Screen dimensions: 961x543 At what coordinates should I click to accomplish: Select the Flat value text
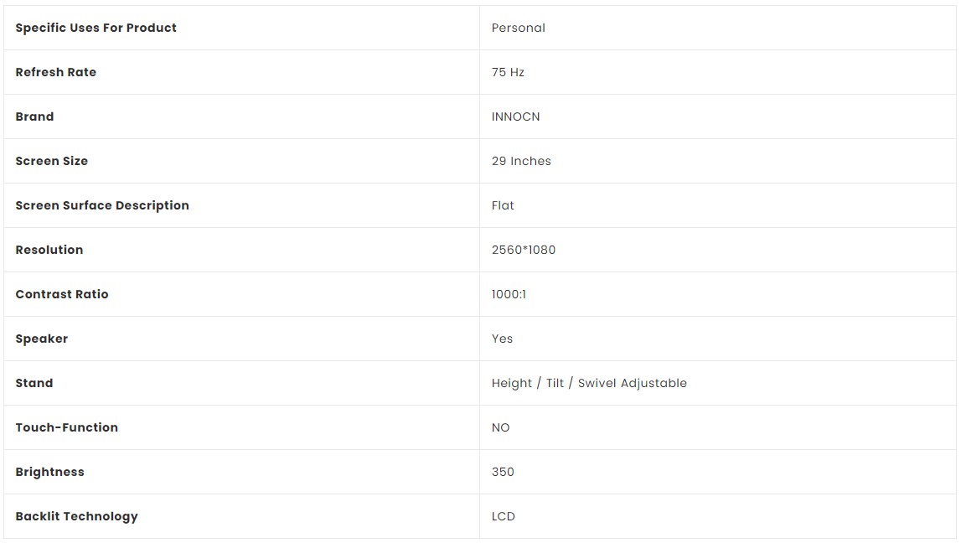[x=503, y=205]
